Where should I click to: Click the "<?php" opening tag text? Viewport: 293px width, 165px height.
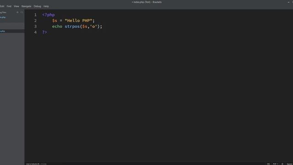(49, 15)
